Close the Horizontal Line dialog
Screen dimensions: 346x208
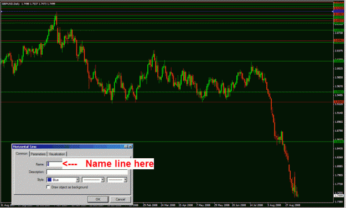pyautogui.click(x=130, y=147)
